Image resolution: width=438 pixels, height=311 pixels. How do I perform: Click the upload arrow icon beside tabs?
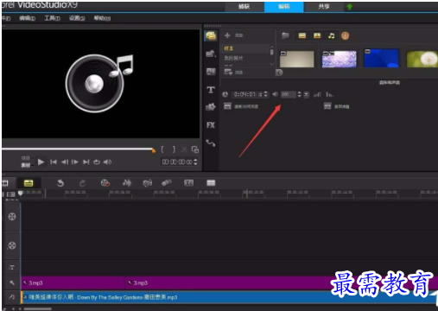349,7
